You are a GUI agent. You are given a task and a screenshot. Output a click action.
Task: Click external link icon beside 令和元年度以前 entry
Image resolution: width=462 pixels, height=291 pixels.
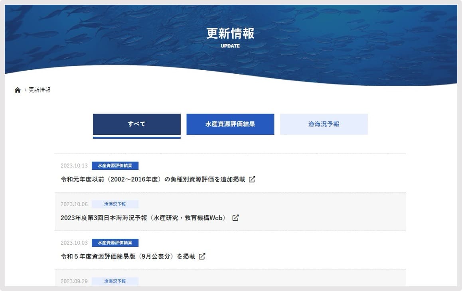tap(252, 179)
